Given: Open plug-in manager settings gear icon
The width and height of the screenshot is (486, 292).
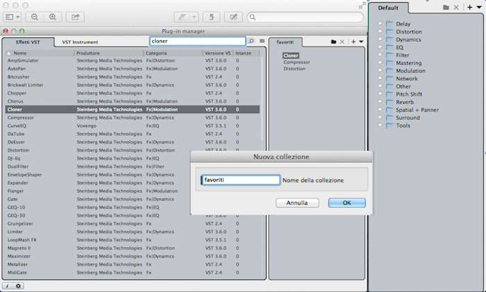Looking at the screenshot, I should click(x=18, y=286).
